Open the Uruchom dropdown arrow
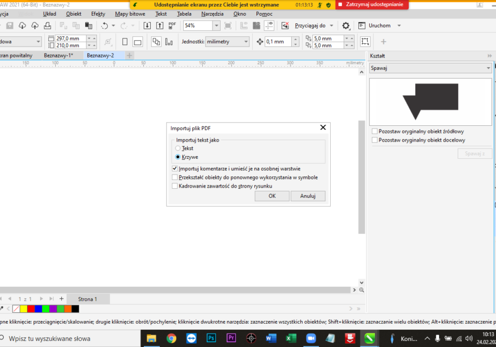The image size is (496, 347). coord(399,25)
